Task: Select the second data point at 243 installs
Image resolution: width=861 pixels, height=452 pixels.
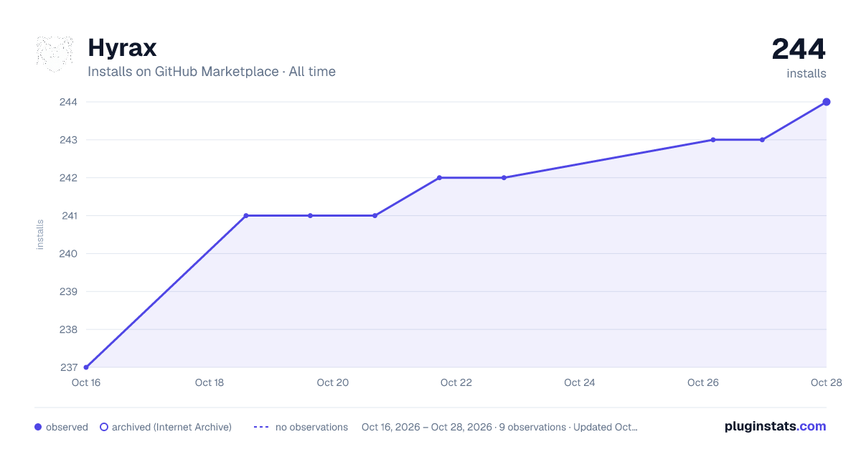Action: [762, 140]
